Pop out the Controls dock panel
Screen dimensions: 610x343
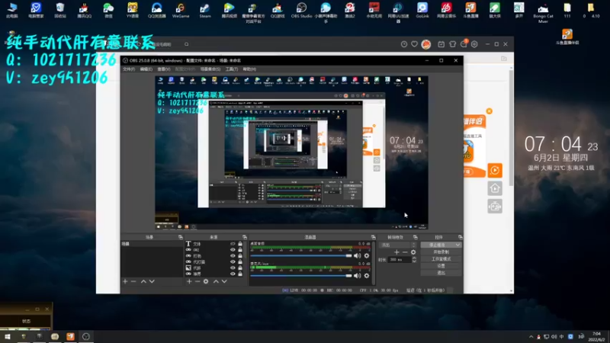[461, 237]
